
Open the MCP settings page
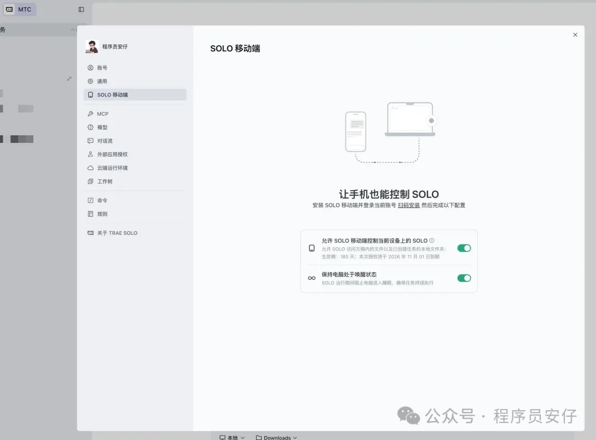(x=135, y=114)
